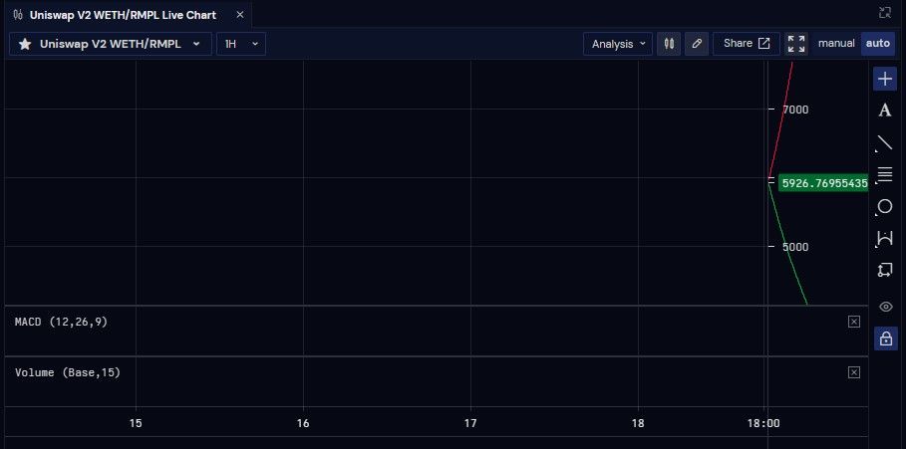Click the 7000 price axis label

[x=795, y=110]
